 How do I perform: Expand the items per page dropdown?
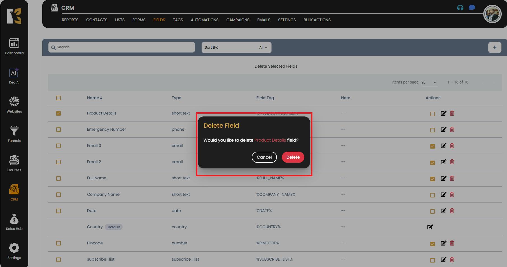(x=429, y=82)
